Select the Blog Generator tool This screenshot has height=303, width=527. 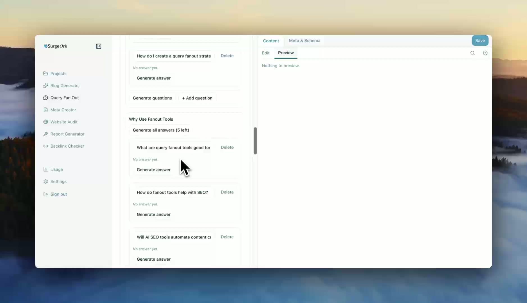65,86
